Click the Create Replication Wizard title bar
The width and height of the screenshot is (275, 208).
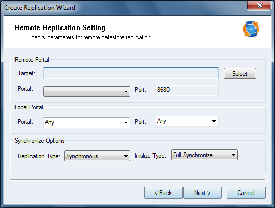click(x=123, y=7)
